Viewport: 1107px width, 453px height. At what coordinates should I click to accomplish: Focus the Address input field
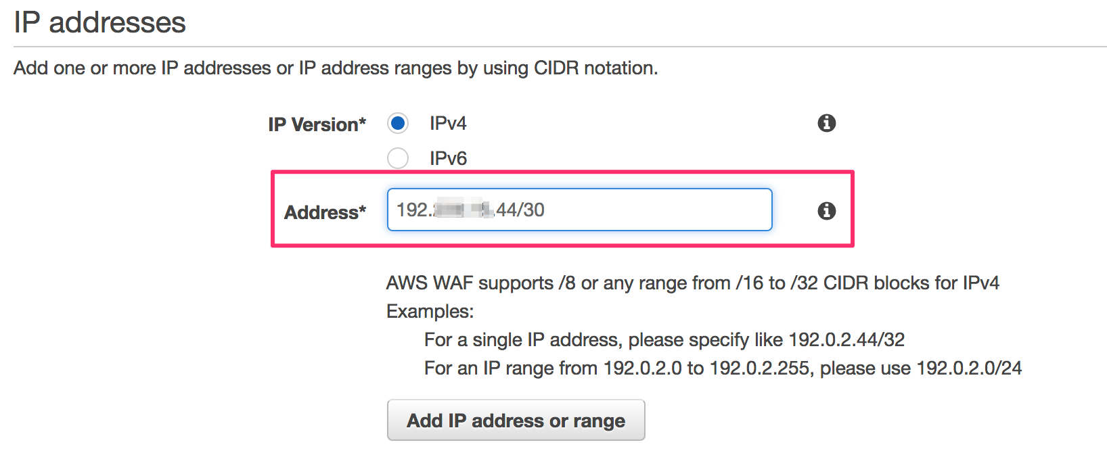pos(579,210)
